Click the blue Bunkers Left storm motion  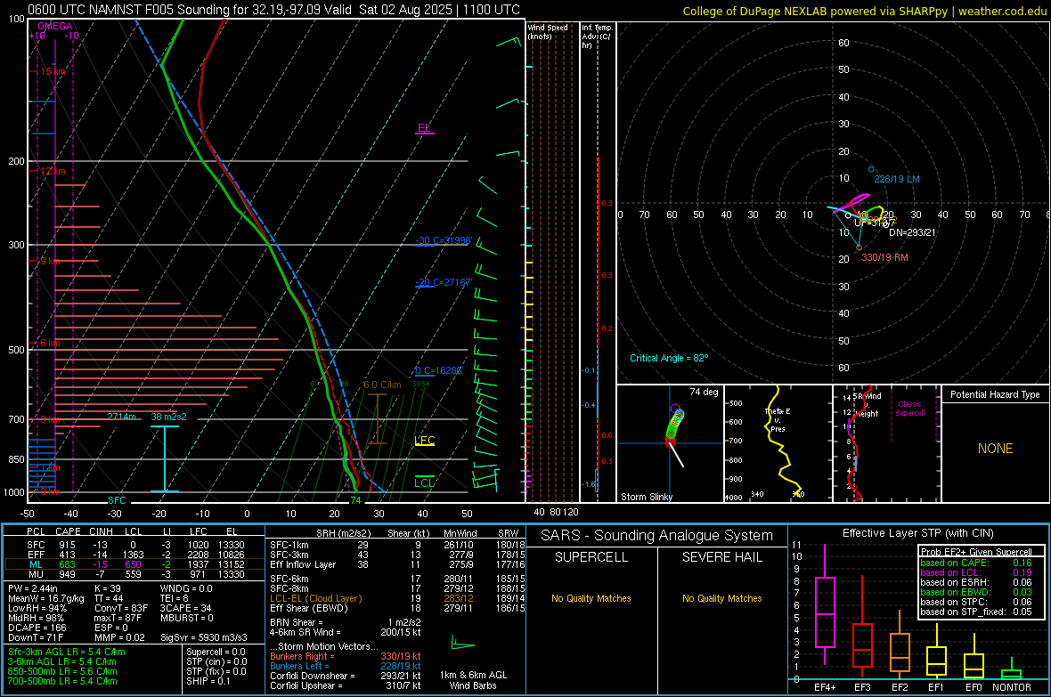[346, 666]
